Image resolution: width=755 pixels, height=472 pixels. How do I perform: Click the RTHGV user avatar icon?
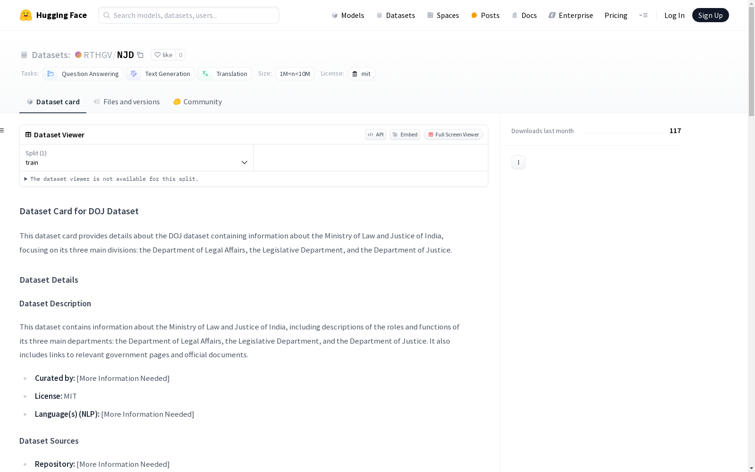point(78,55)
